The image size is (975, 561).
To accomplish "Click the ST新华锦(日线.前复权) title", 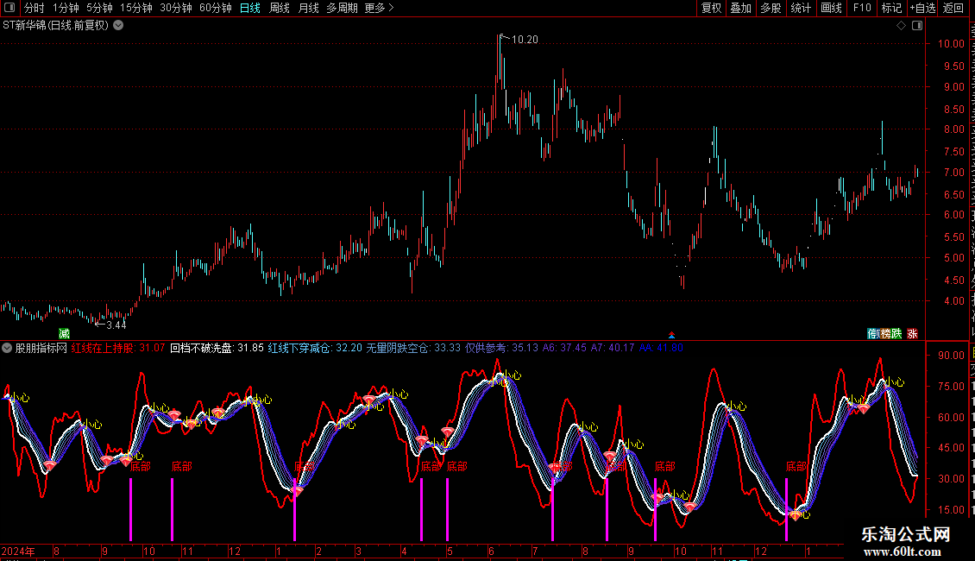I will tap(56, 25).
